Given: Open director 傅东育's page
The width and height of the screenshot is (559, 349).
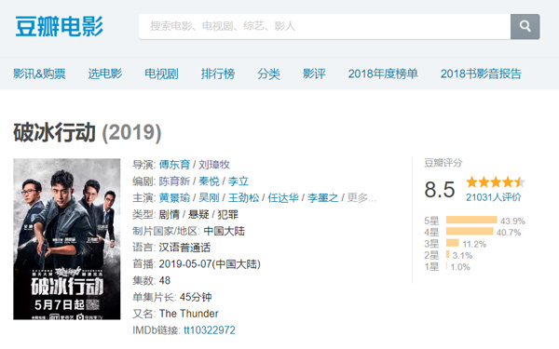Looking at the screenshot, I should (x=174, y=165).
